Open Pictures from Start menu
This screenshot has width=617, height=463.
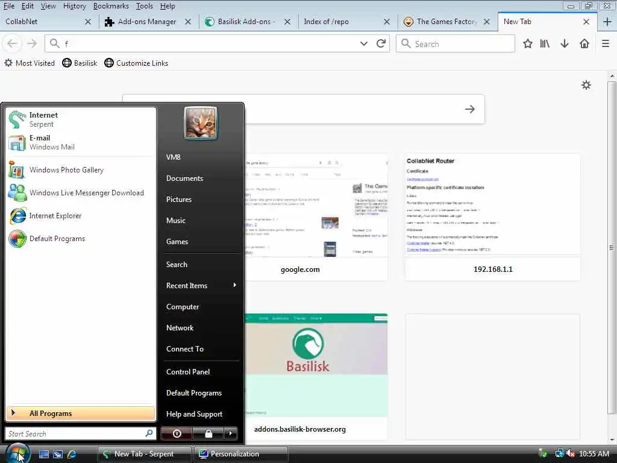pyautogui.click(x=179, y=199)
